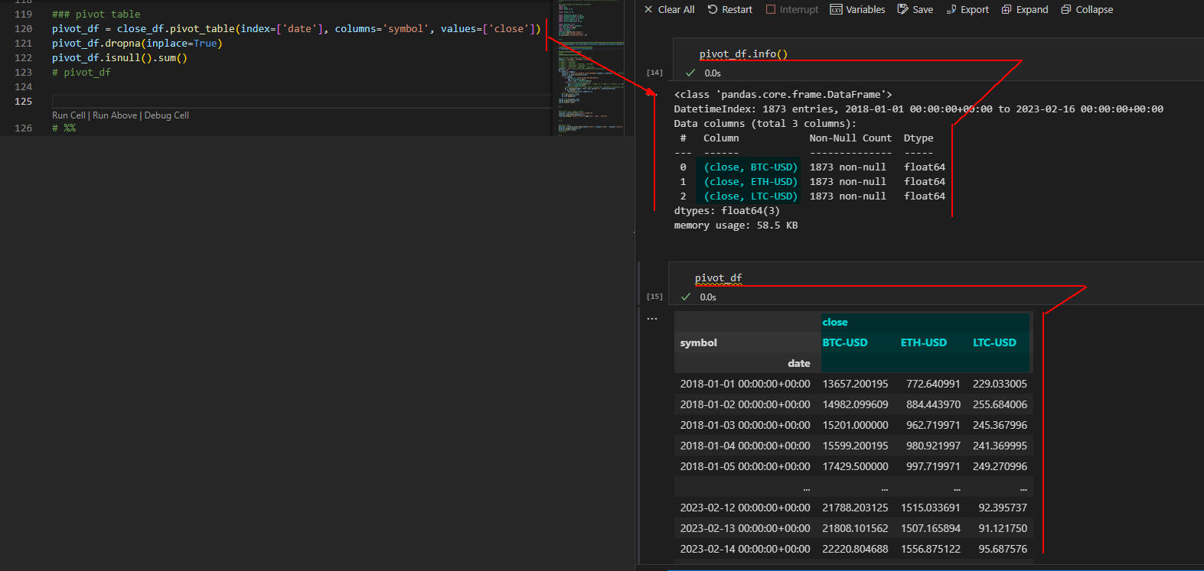Click the Run Cell code lens
Image resolution: width=1204 pixels, height=571 pixels.
point(69,115)
